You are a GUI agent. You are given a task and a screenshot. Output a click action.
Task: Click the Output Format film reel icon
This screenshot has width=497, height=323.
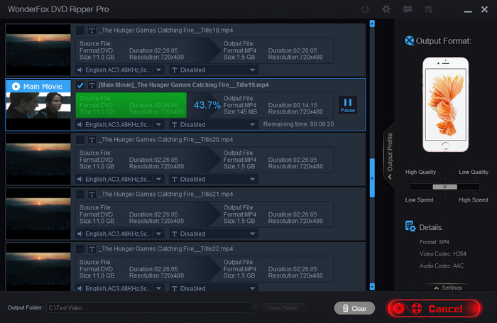click(x=410, y=40)
